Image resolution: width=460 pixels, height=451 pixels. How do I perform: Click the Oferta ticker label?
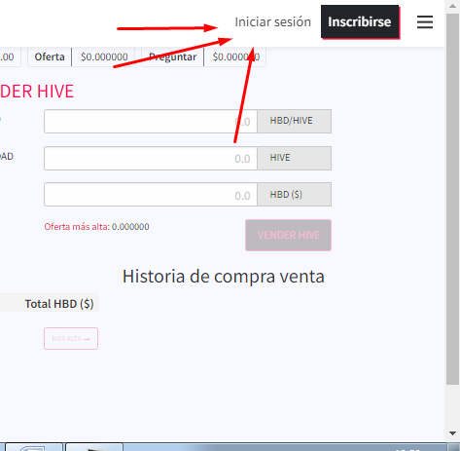point(50,57)
